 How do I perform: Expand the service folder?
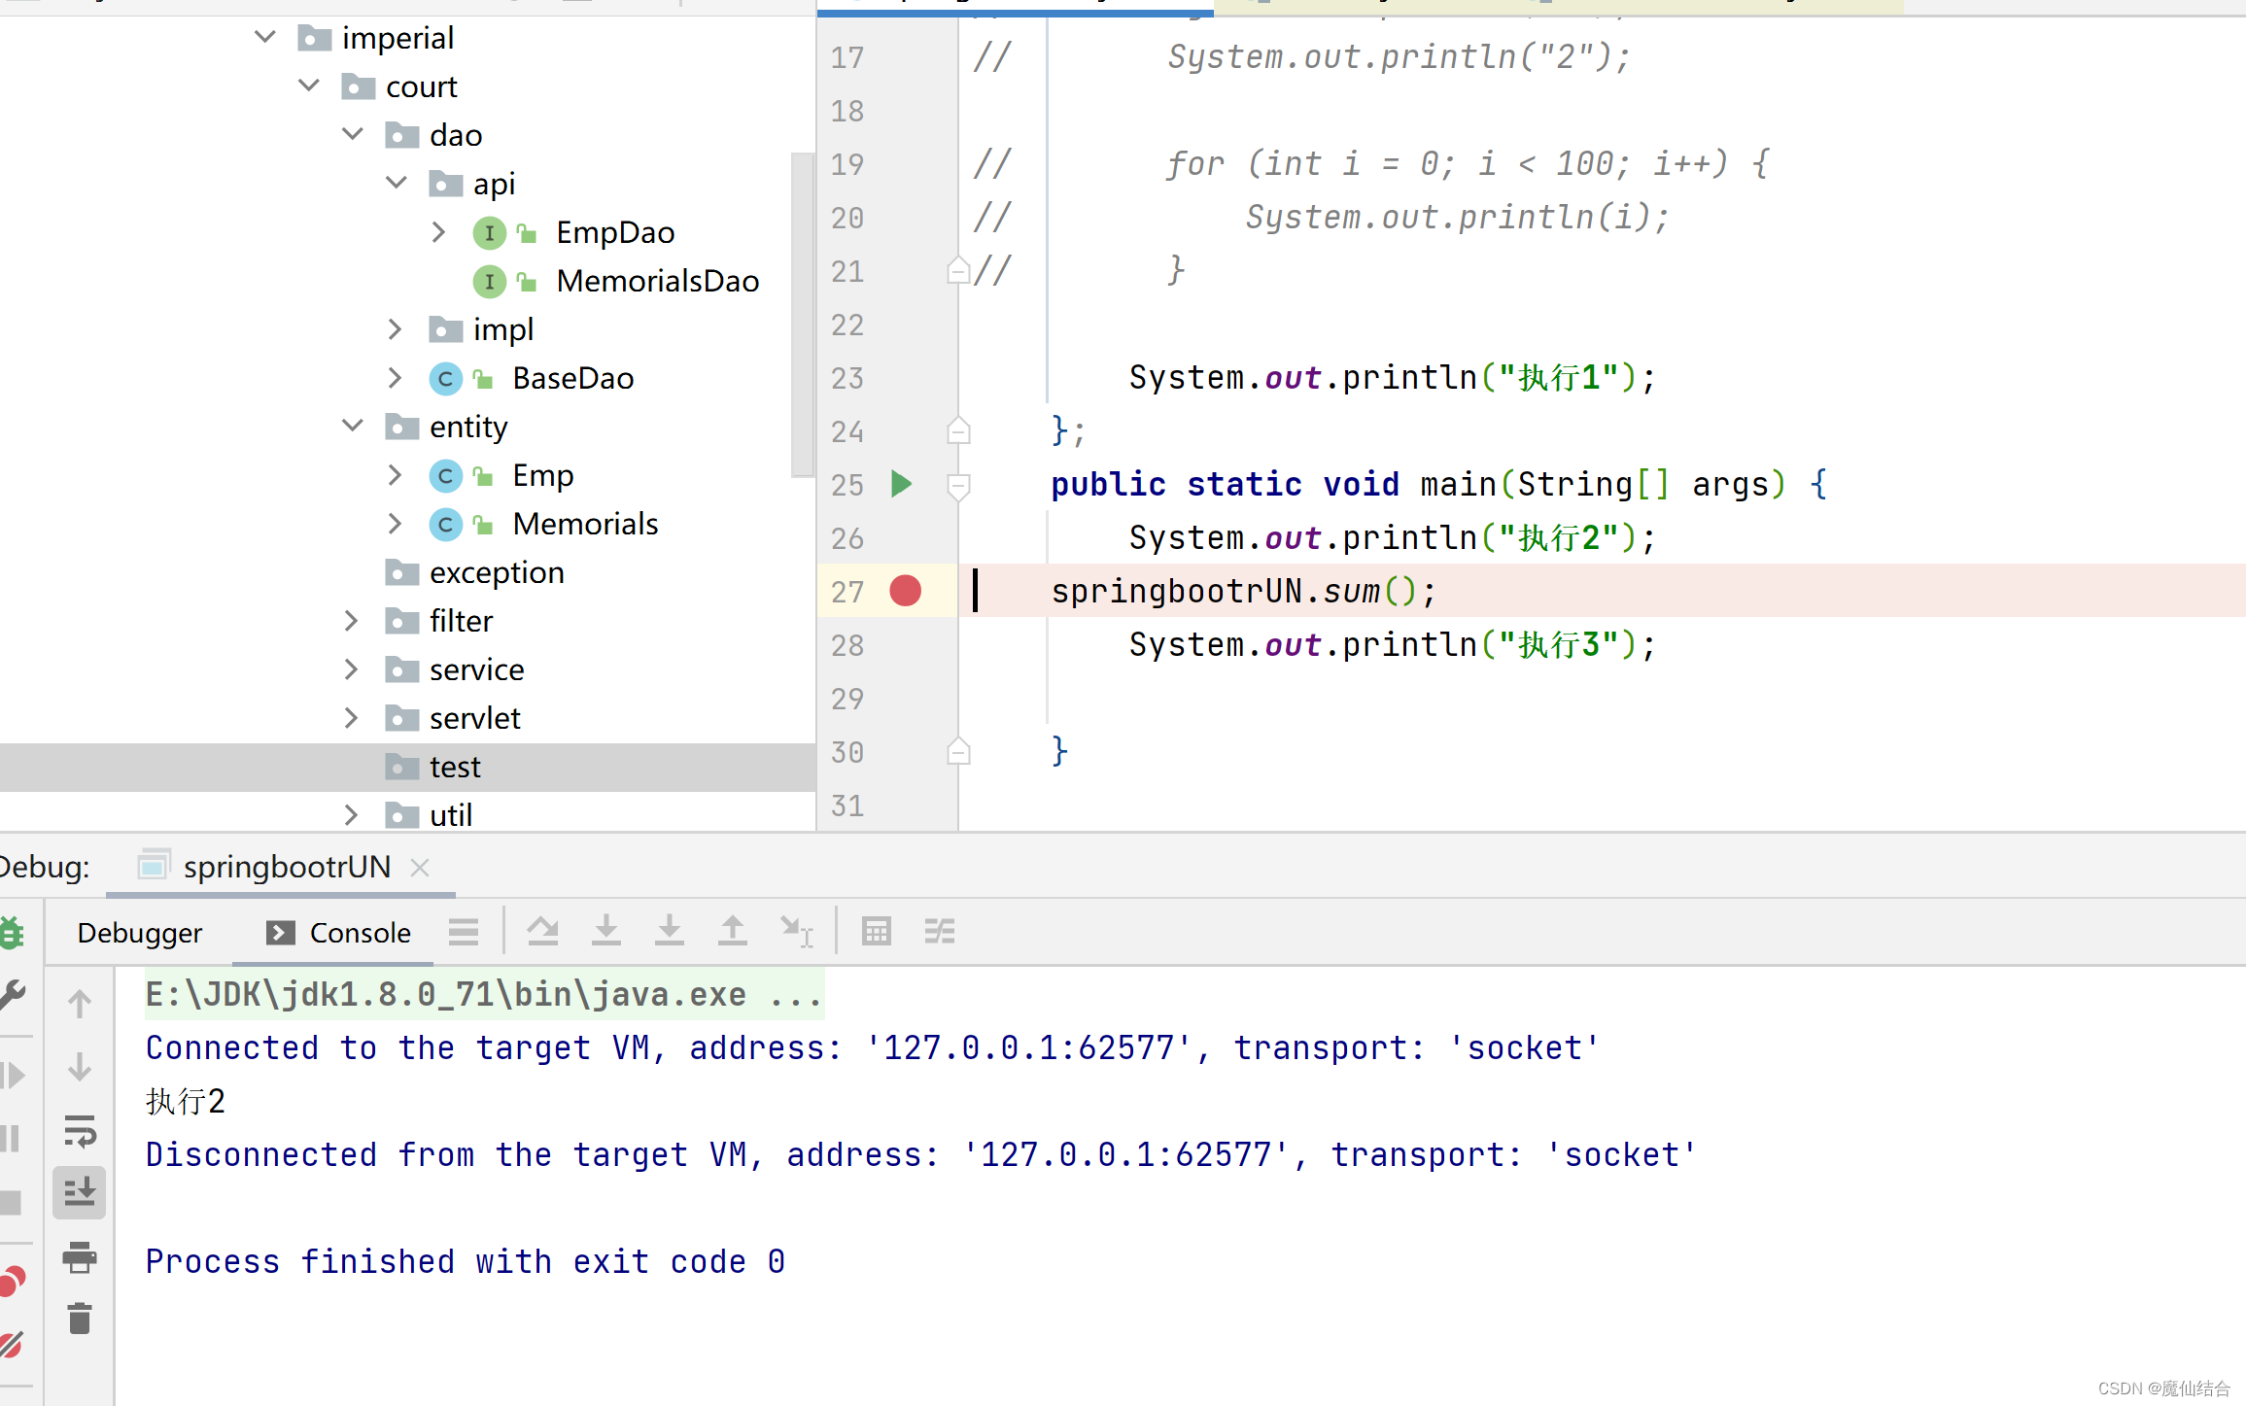tap(352, 669)
